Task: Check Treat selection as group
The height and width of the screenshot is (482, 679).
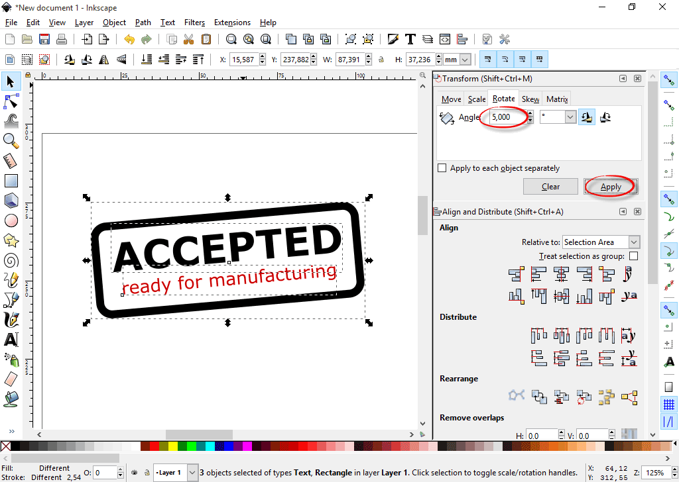Action: click(635, 256)
